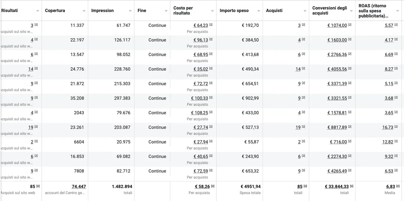Click Continue in the € 653,32 row
Image resolution: width=404 pixels, height=201 pixels.
click(157, 171)
